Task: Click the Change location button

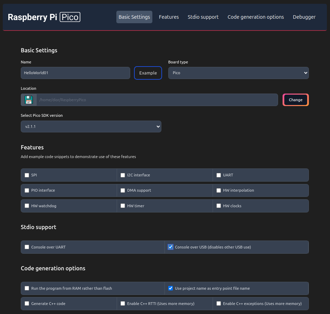Action: pyautogui.click(x=295, y=100)
